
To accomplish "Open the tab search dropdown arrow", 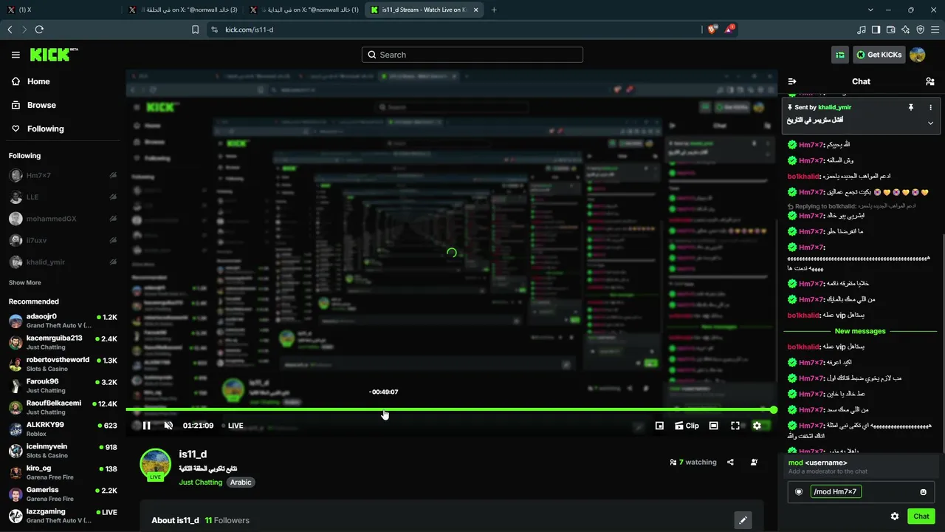I will [x=870, y=10].
